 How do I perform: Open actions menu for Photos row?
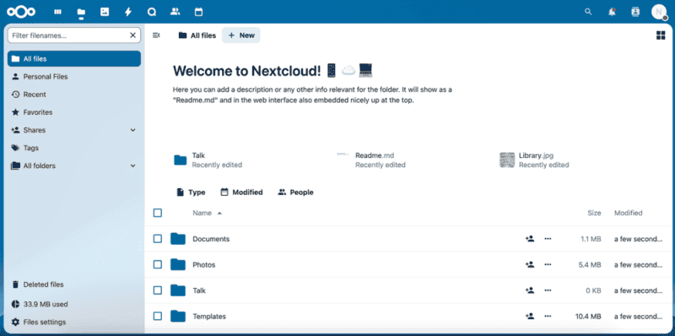click(548, 264)
